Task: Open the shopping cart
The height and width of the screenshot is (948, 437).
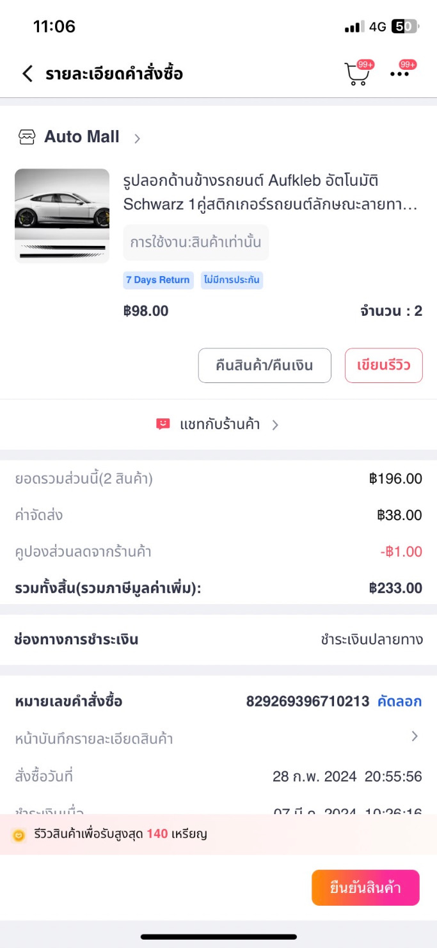Action: 357,74
